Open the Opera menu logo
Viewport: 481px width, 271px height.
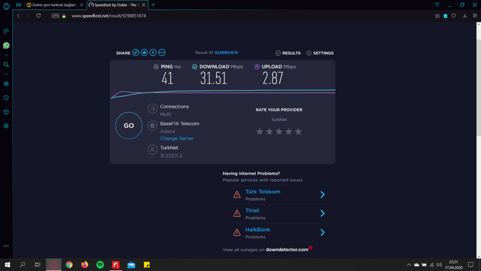click(x=6, y=6)
